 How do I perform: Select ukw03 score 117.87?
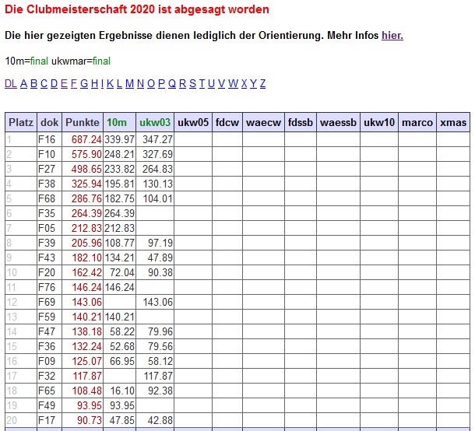[x=155, y=376]
